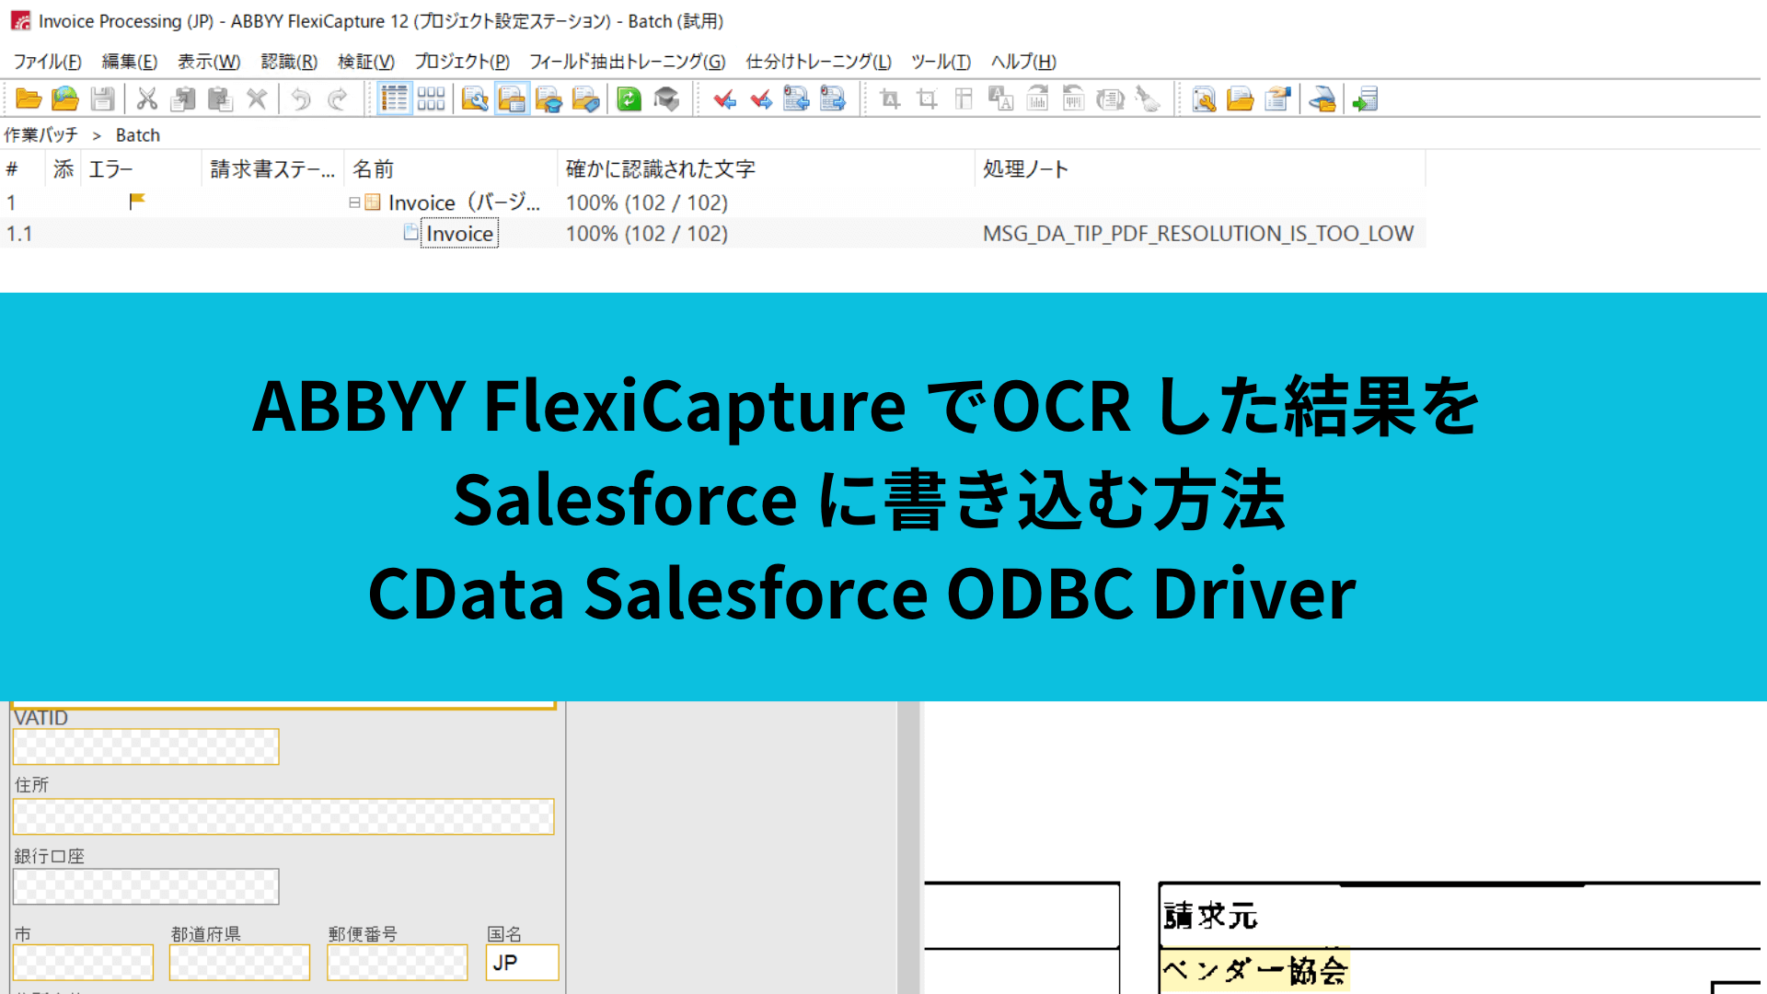The width and height of the screenshot is (1767, 994).
Task: Collapse the Invoice document tree node
Action: click(353, 202)
